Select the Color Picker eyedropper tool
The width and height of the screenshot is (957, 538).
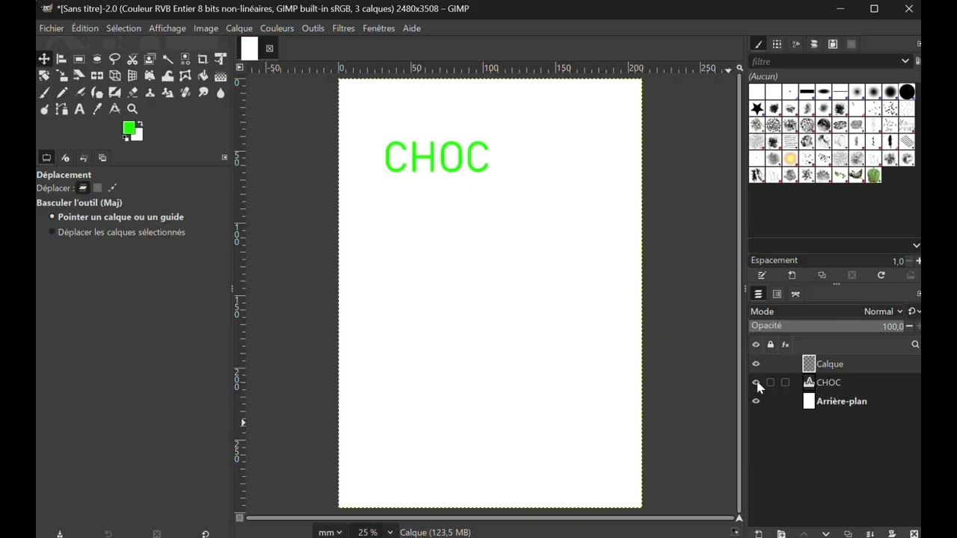coord(97,109)
